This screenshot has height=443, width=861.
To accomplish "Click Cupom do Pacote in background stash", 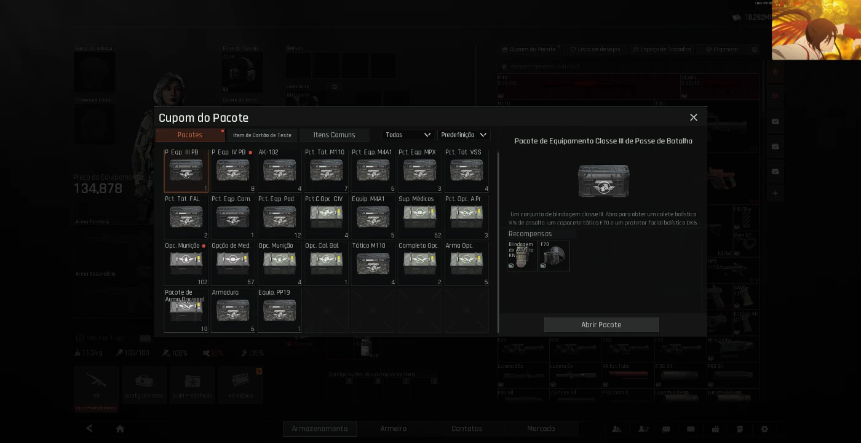I will tap(529, 49).
